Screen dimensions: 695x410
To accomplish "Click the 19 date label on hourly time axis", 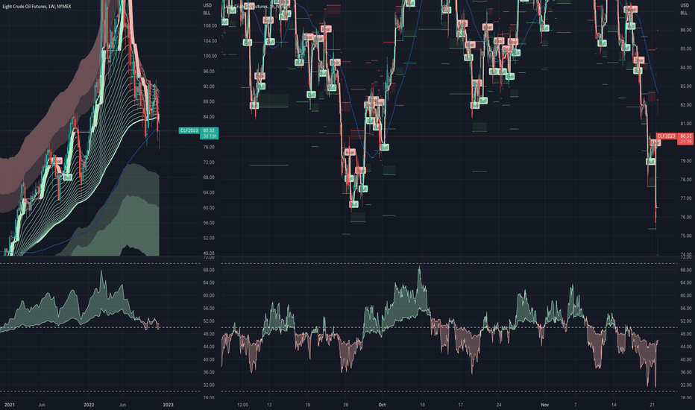I will click(307, 405).
